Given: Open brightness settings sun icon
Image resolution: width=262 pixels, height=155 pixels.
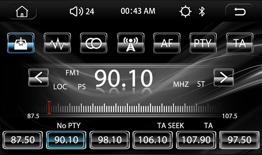Looking at the screenshot, I should click(185, 11).
